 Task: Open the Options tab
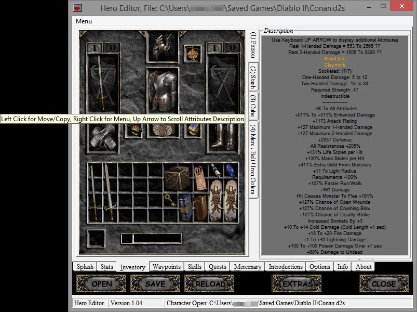pos(320,267)
